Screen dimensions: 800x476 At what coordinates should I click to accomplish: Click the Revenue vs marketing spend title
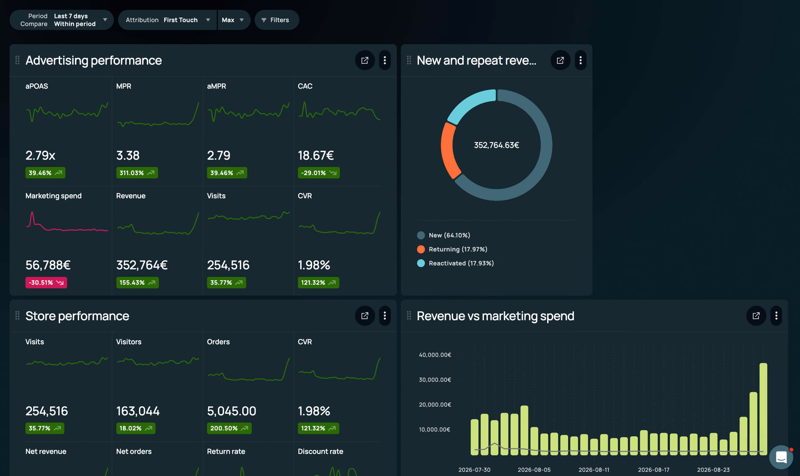(x=496, y=316)
